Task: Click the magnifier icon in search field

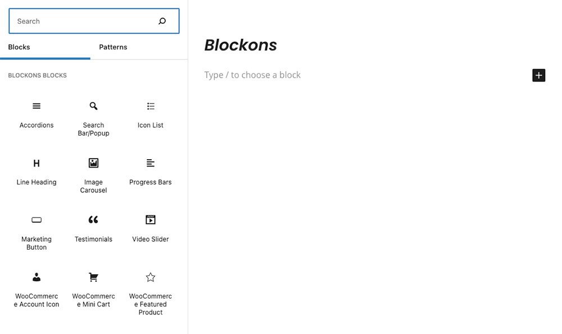Action: pos(162,21)
